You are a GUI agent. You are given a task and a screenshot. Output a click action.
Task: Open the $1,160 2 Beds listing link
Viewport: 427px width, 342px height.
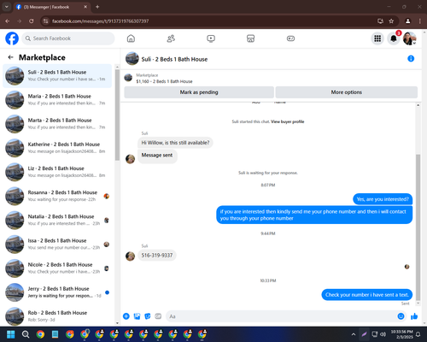[164, 81]
